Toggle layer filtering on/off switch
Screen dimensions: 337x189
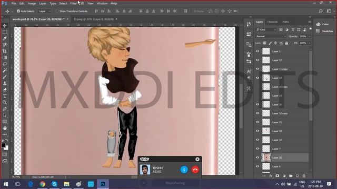[310, 29]
